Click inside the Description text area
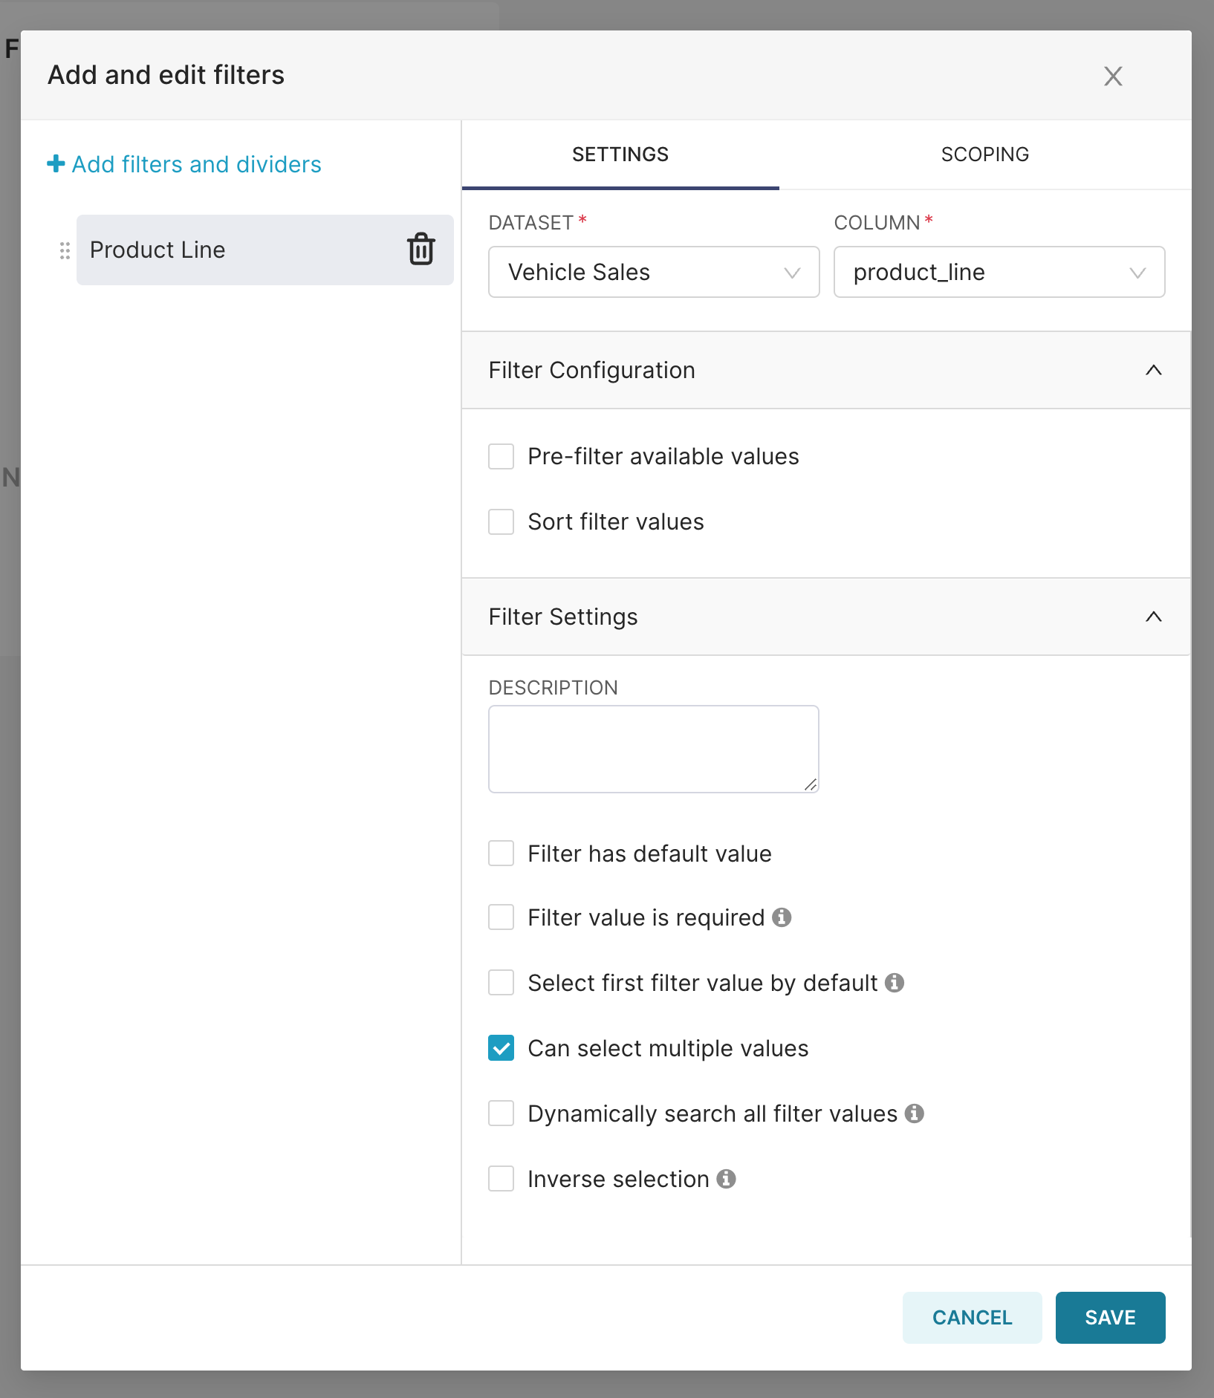 tap(653, 749)
